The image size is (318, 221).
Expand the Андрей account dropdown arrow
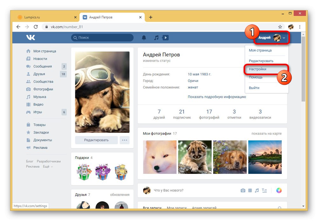284,38
